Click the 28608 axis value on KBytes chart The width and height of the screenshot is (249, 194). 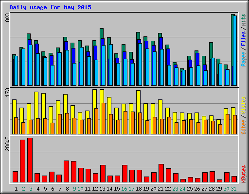tap(7, 144)
